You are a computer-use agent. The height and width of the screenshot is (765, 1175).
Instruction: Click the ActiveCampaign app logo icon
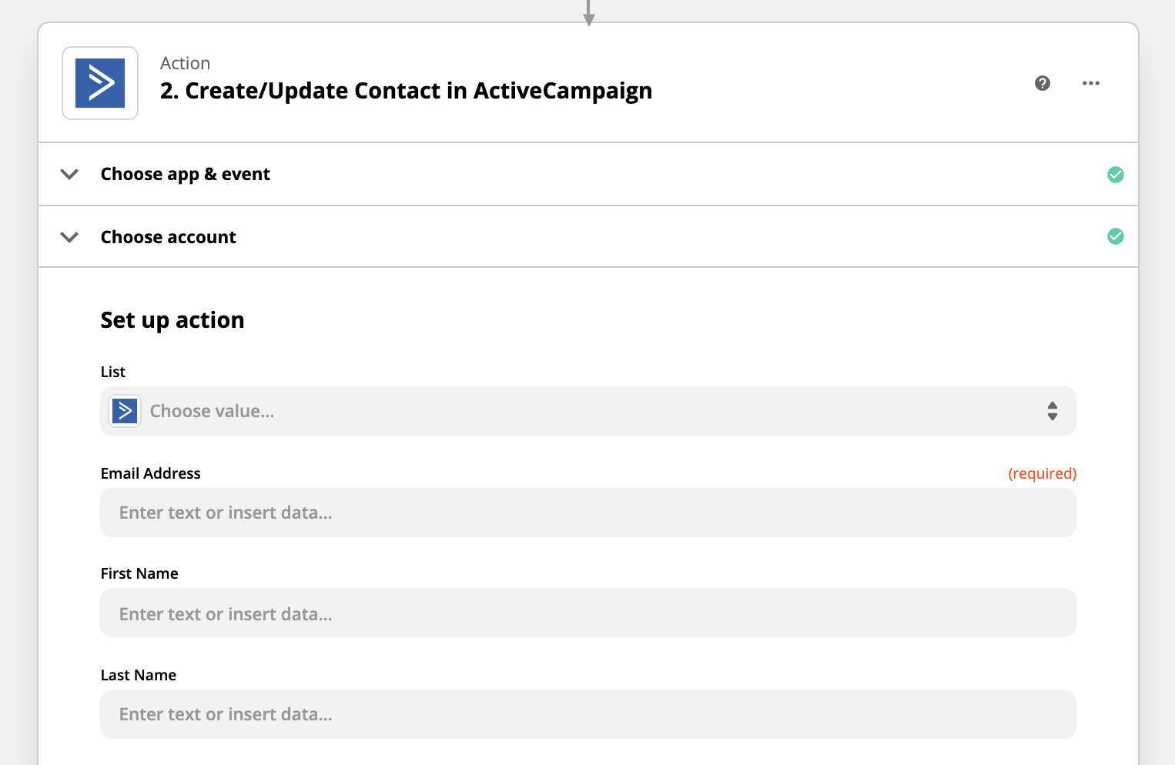[100, 83]
